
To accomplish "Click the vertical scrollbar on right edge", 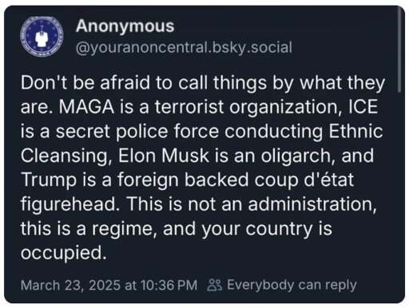I will click(399, 50).
